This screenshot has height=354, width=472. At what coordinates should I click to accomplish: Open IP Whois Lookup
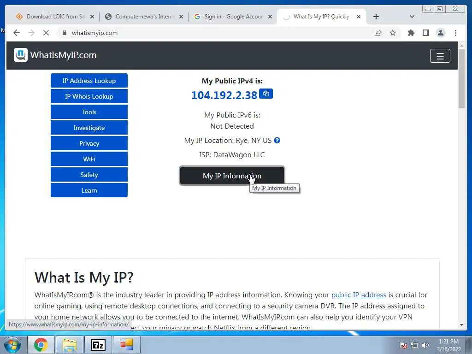click(89, 96)
